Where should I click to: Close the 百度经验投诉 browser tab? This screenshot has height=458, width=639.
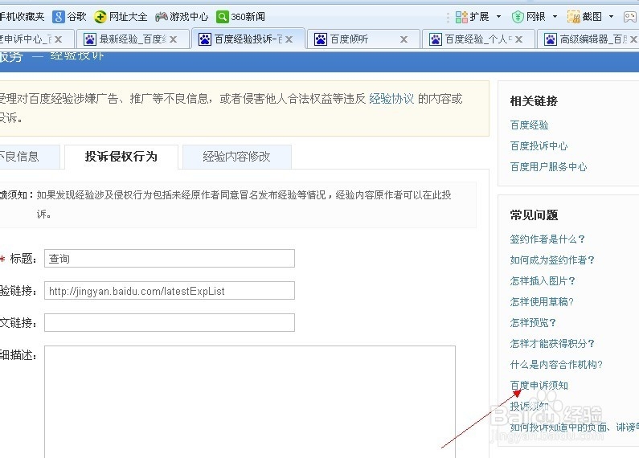click(289, 39)
